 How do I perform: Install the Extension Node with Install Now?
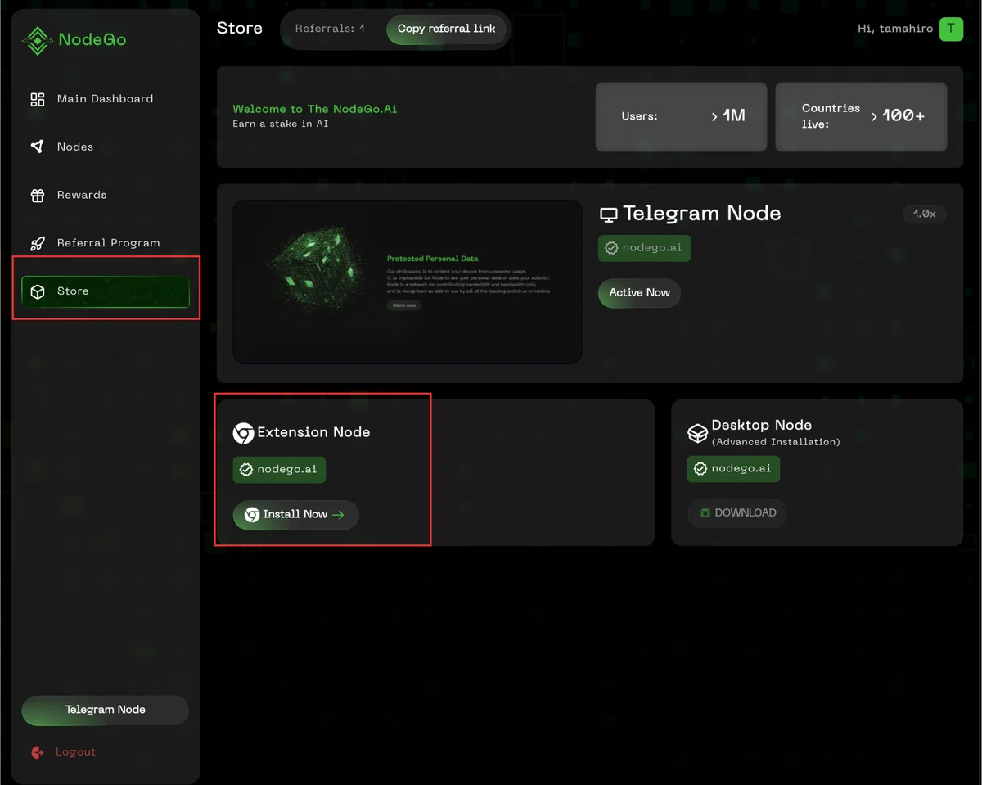(x=295, y=515)
